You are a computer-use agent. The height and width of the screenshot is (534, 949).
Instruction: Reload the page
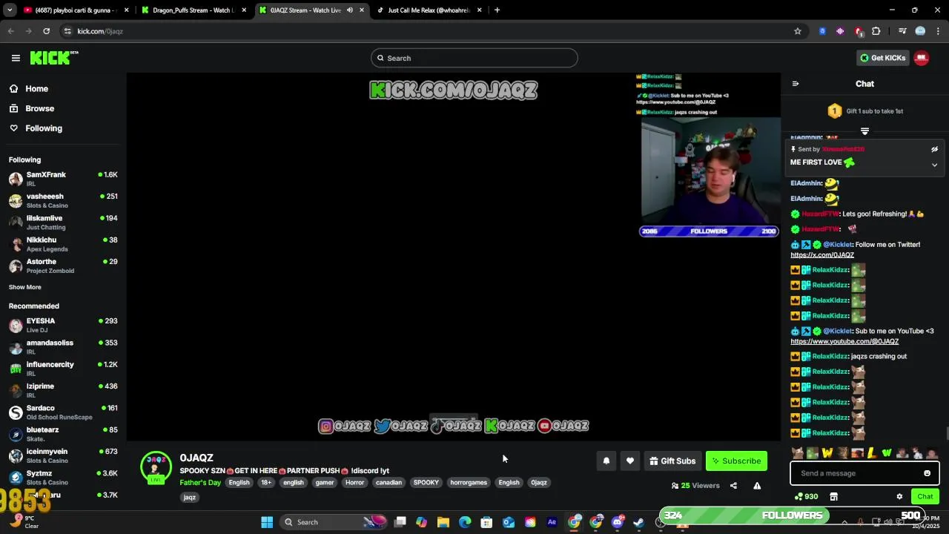46,31
